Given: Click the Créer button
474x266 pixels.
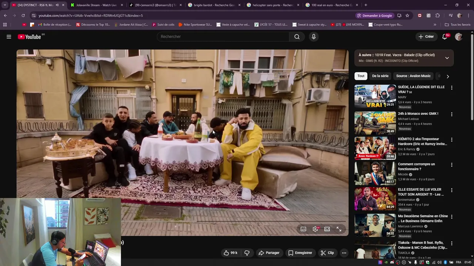Looking at the screenshot, I should 426,37.
